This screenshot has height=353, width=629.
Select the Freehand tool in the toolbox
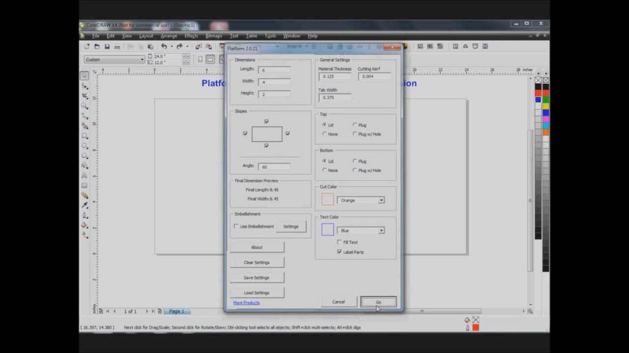[85, 116]
